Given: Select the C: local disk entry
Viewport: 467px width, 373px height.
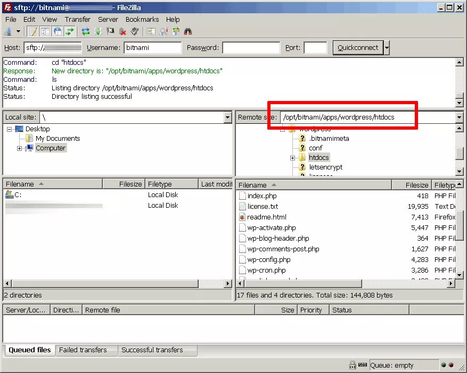Looking at the screenshot, I should click(x=18, y=195).
